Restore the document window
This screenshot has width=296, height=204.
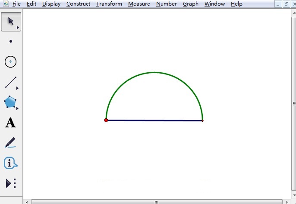click(x=287, y=4)
